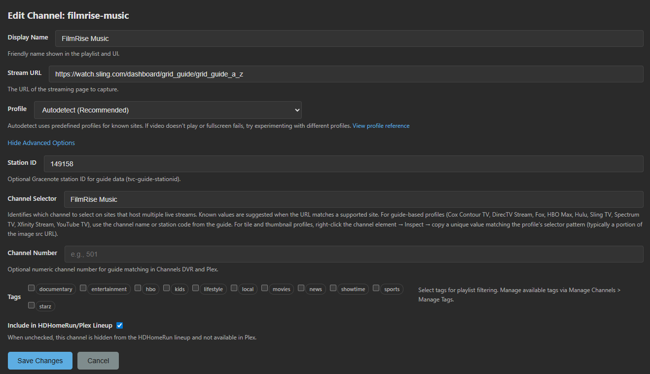
Task: Tick the showtime tag checkbox
Action: pos(333,288)
